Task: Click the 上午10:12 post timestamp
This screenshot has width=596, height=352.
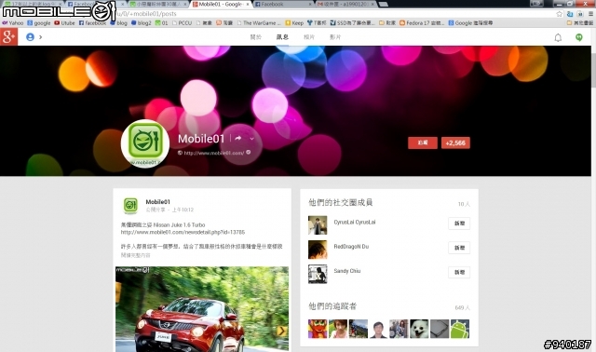Action: click(183, 210)
